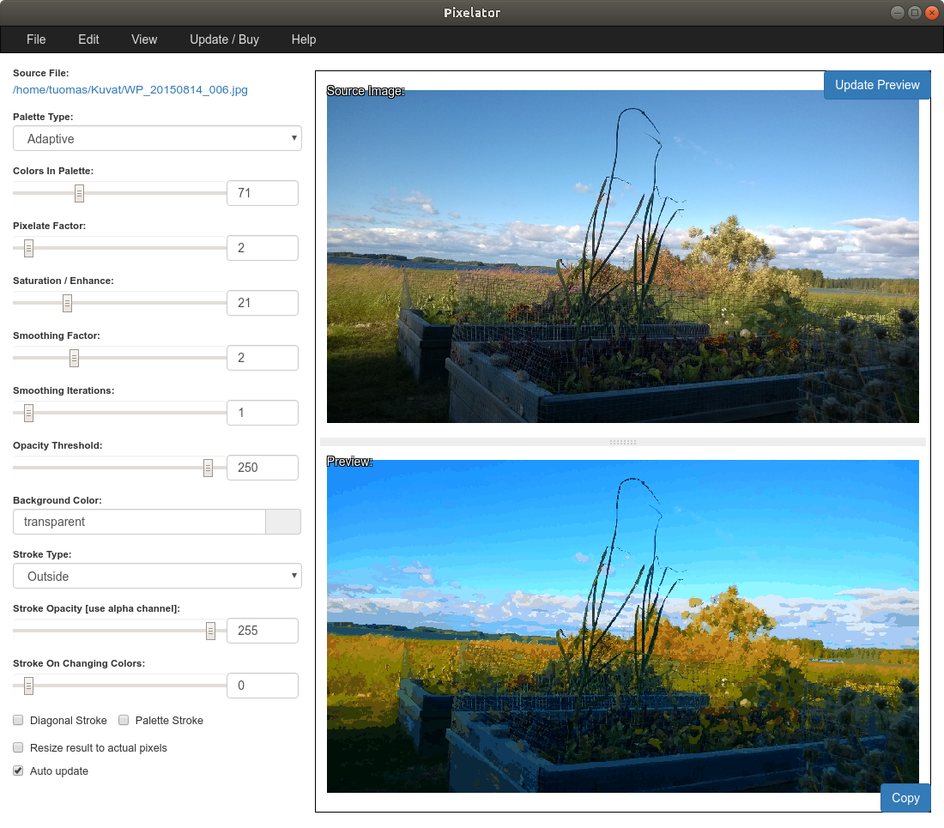The image size is (944, 828).
Task: Click the Opacity Threshold slider handle
Action: click(x=208, y=468)
